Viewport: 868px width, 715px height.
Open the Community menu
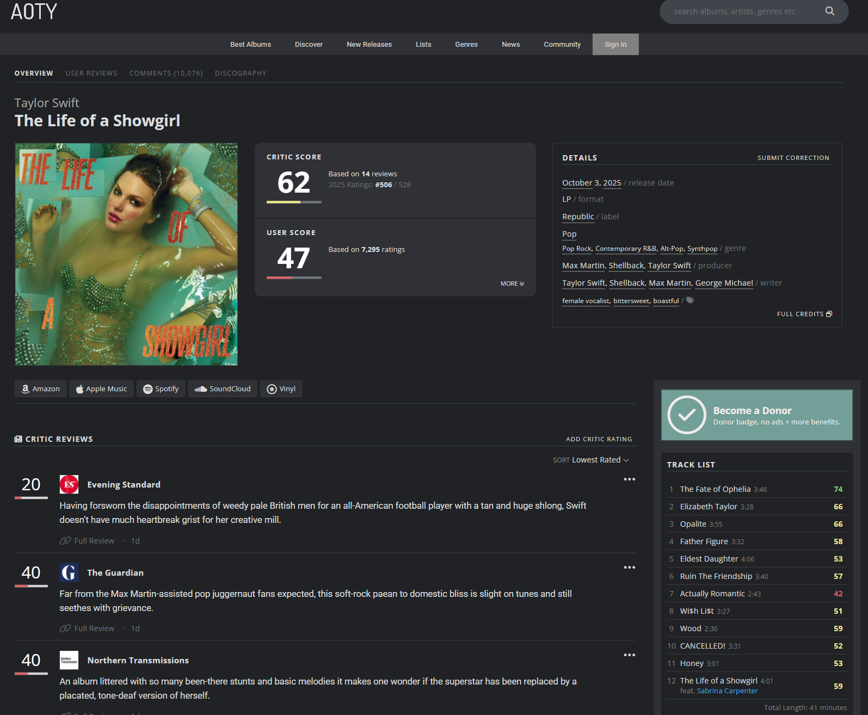click(562, 45)
